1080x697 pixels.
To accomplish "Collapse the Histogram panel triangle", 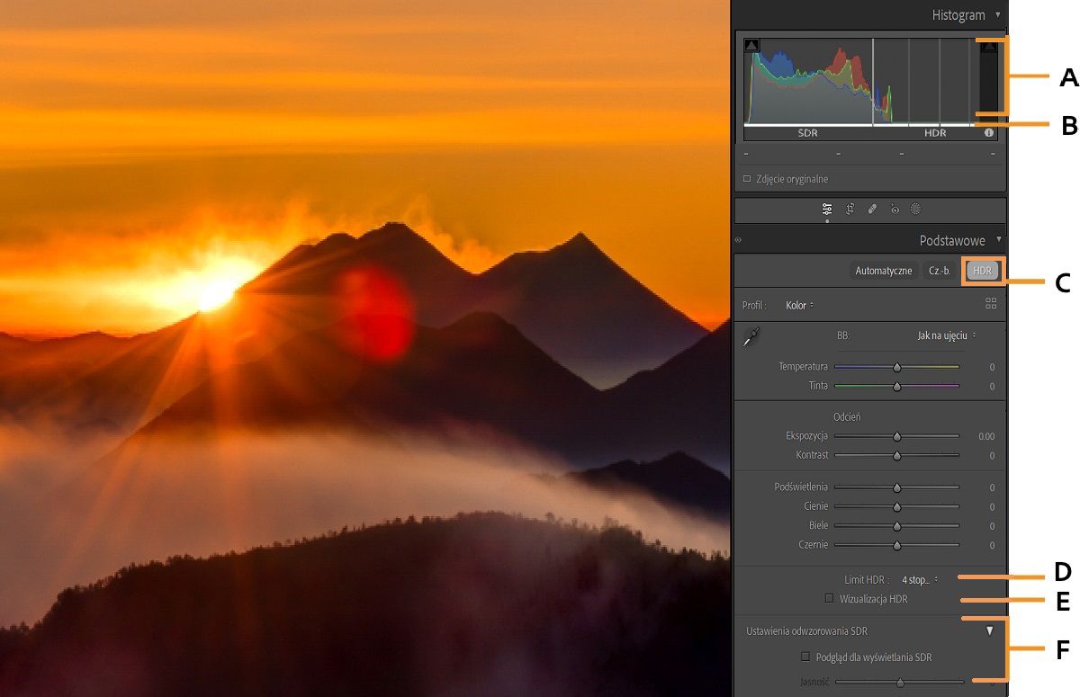I will (997, 15).
